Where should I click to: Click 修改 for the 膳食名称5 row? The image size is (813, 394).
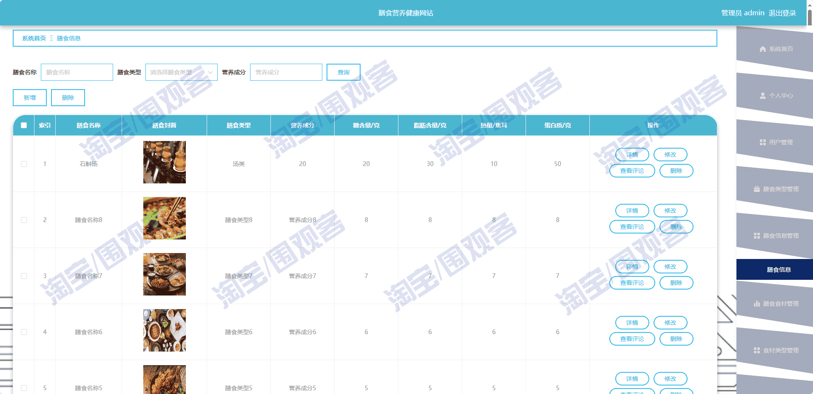[x=671, y=379]
